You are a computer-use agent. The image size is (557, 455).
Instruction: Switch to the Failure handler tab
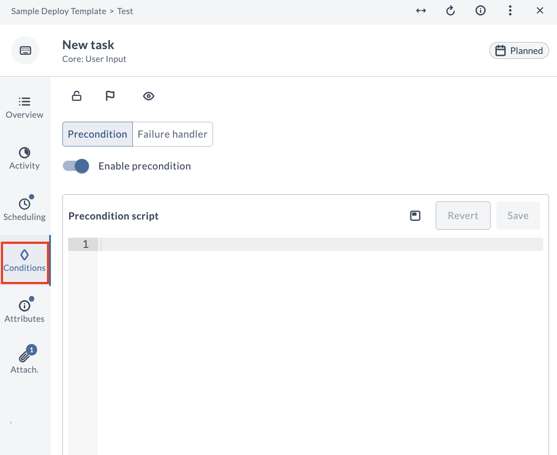point(172,134)
